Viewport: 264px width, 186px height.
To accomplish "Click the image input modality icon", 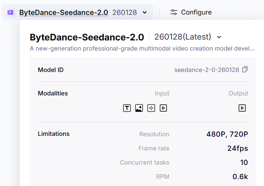I will tap(139, 108).
